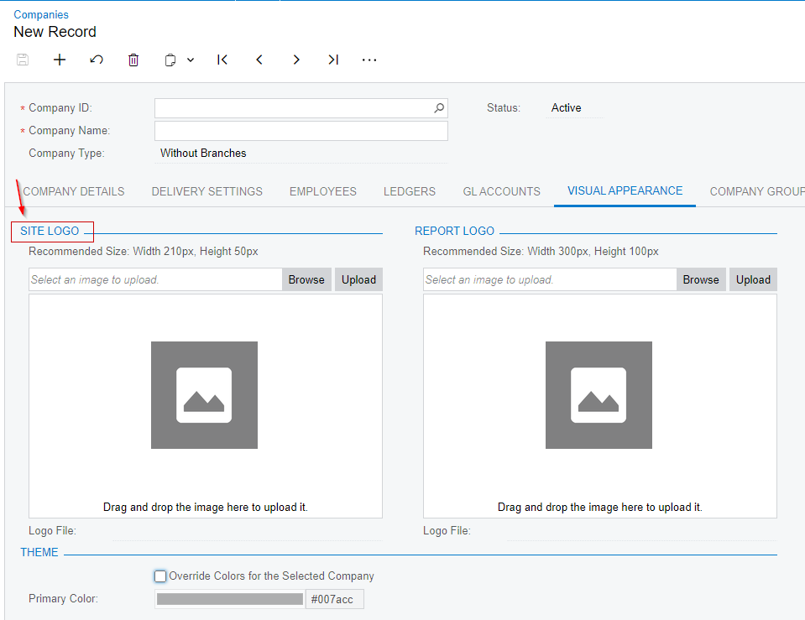The image size is (805, 620).
Task: Add a new record with plus icon
Action: (60, 60)
